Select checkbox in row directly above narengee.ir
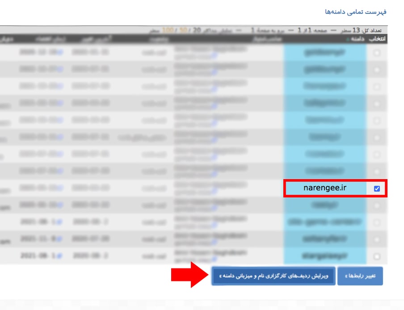404x310 pixels. pyautogui.click(x=377, y=172)
